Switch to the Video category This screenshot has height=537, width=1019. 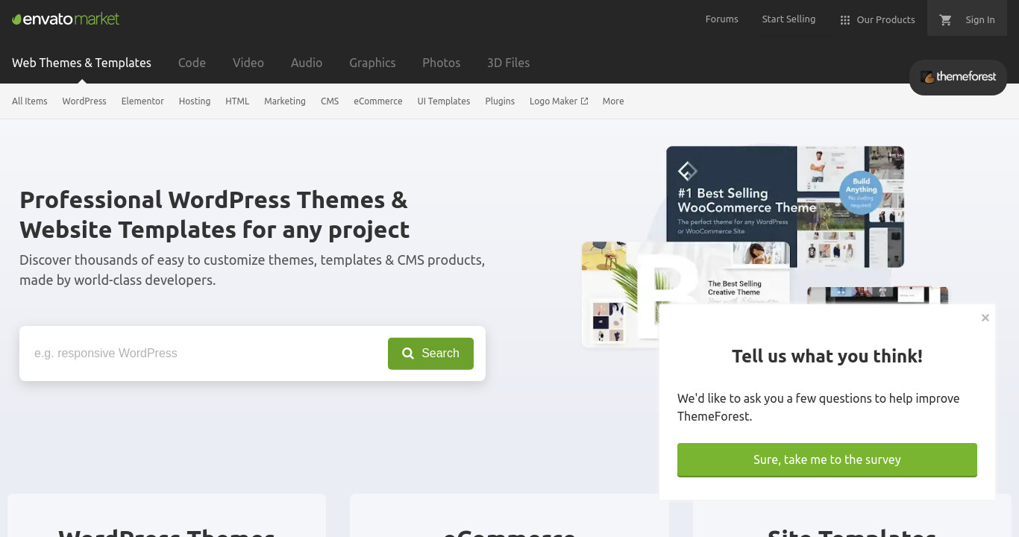(248, 63)
